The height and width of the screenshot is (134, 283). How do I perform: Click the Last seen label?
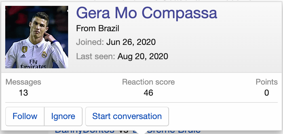coord(95,57)
